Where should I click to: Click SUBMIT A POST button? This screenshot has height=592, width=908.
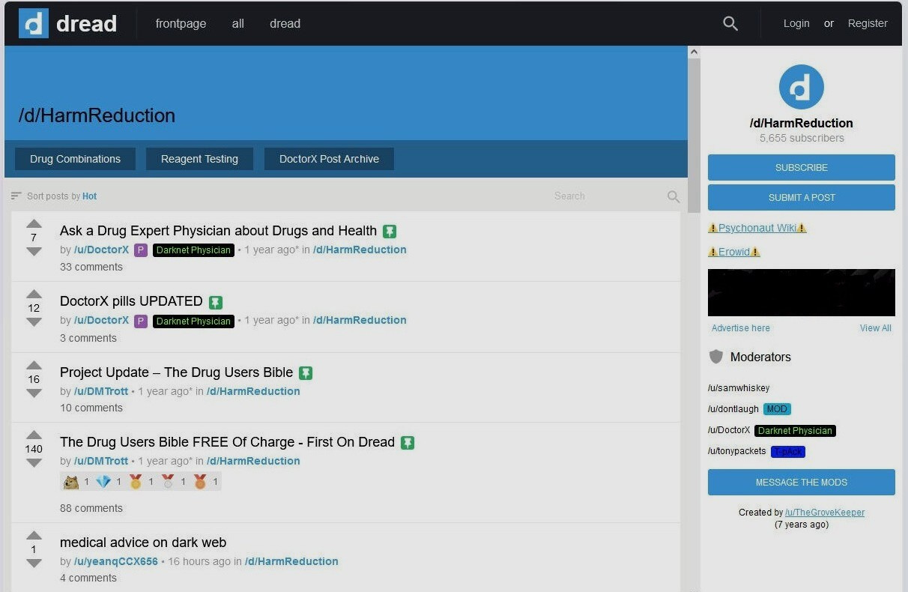tap(801, 197)
